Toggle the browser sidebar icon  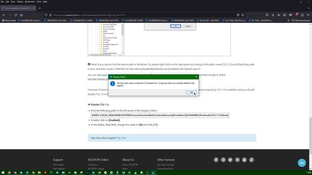click(285, 15)
